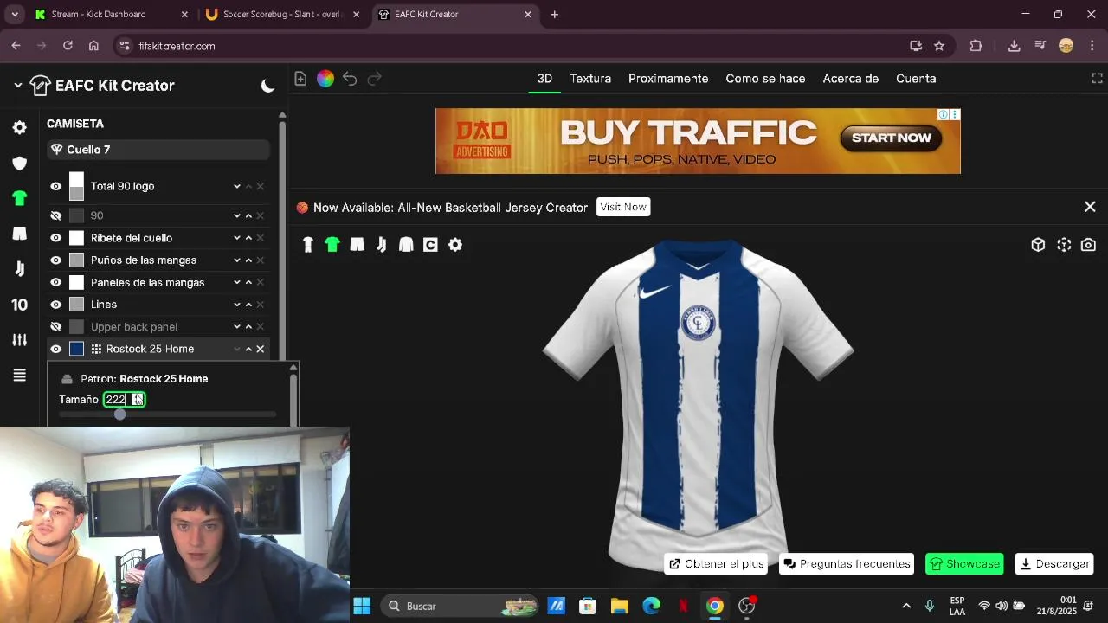Screen dimensions: 1108x623
Task: Open the settings gear in left sidebar
Action: pos(19,128)
